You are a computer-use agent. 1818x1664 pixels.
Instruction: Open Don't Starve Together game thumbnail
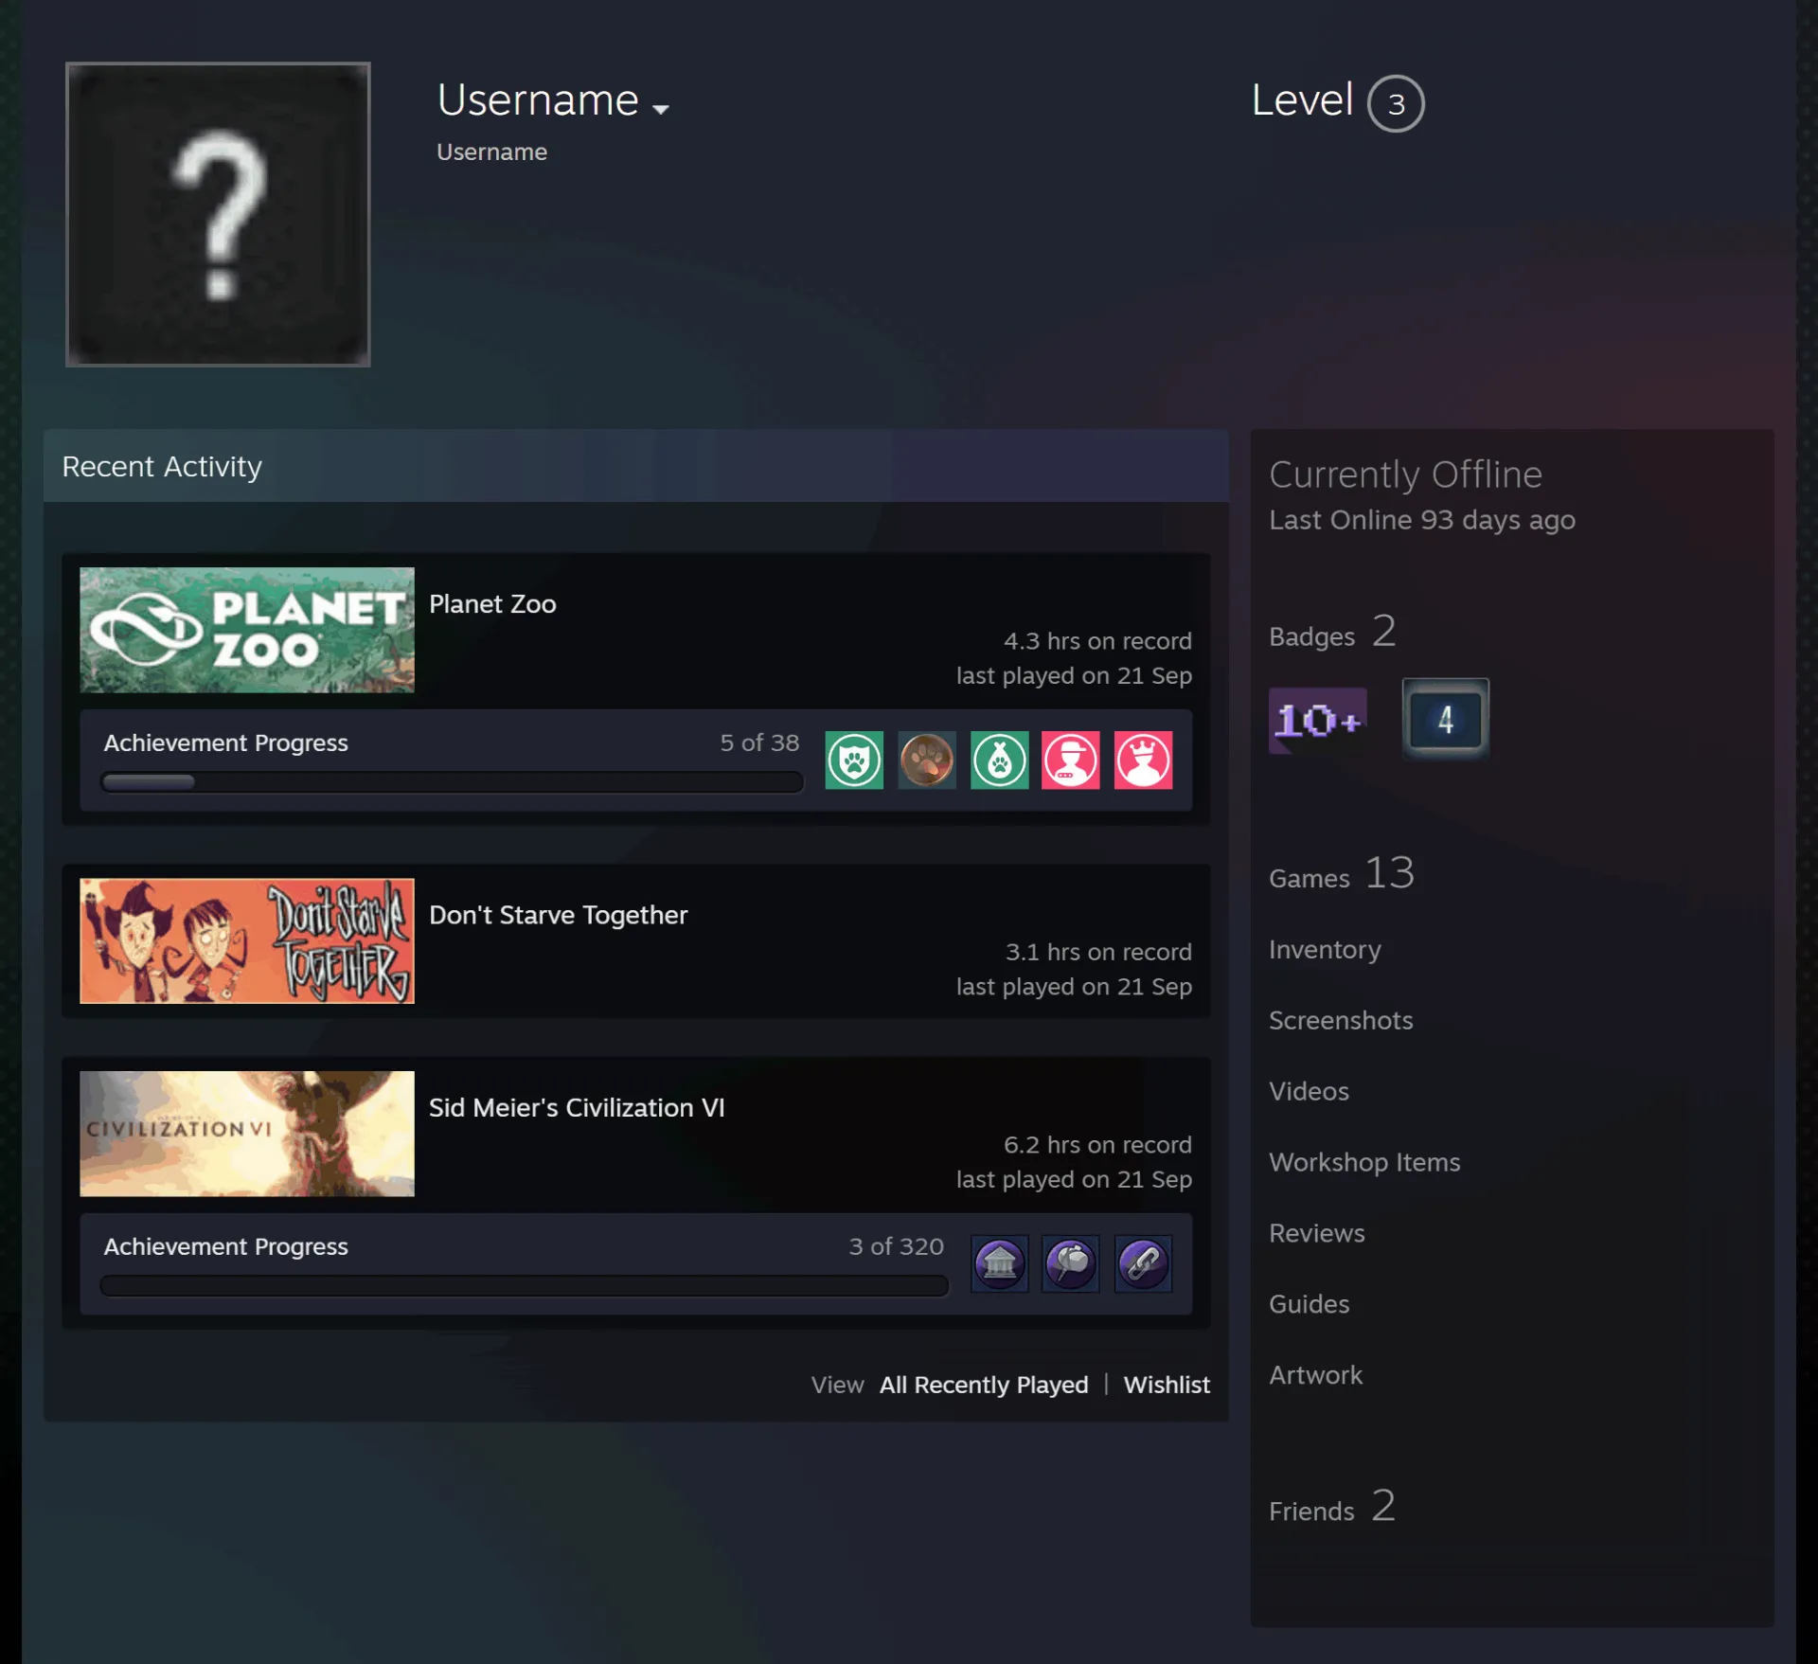pyautogui.click(x=247, y=940)
